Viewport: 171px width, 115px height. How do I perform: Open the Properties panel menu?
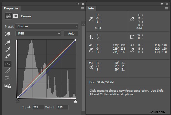pos(82,8)
